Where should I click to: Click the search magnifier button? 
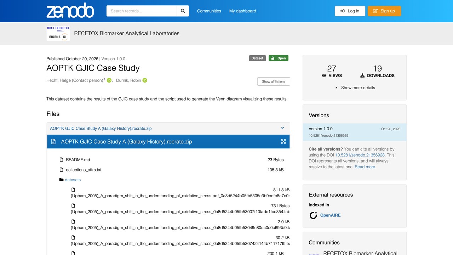click(x=183, y=11)
